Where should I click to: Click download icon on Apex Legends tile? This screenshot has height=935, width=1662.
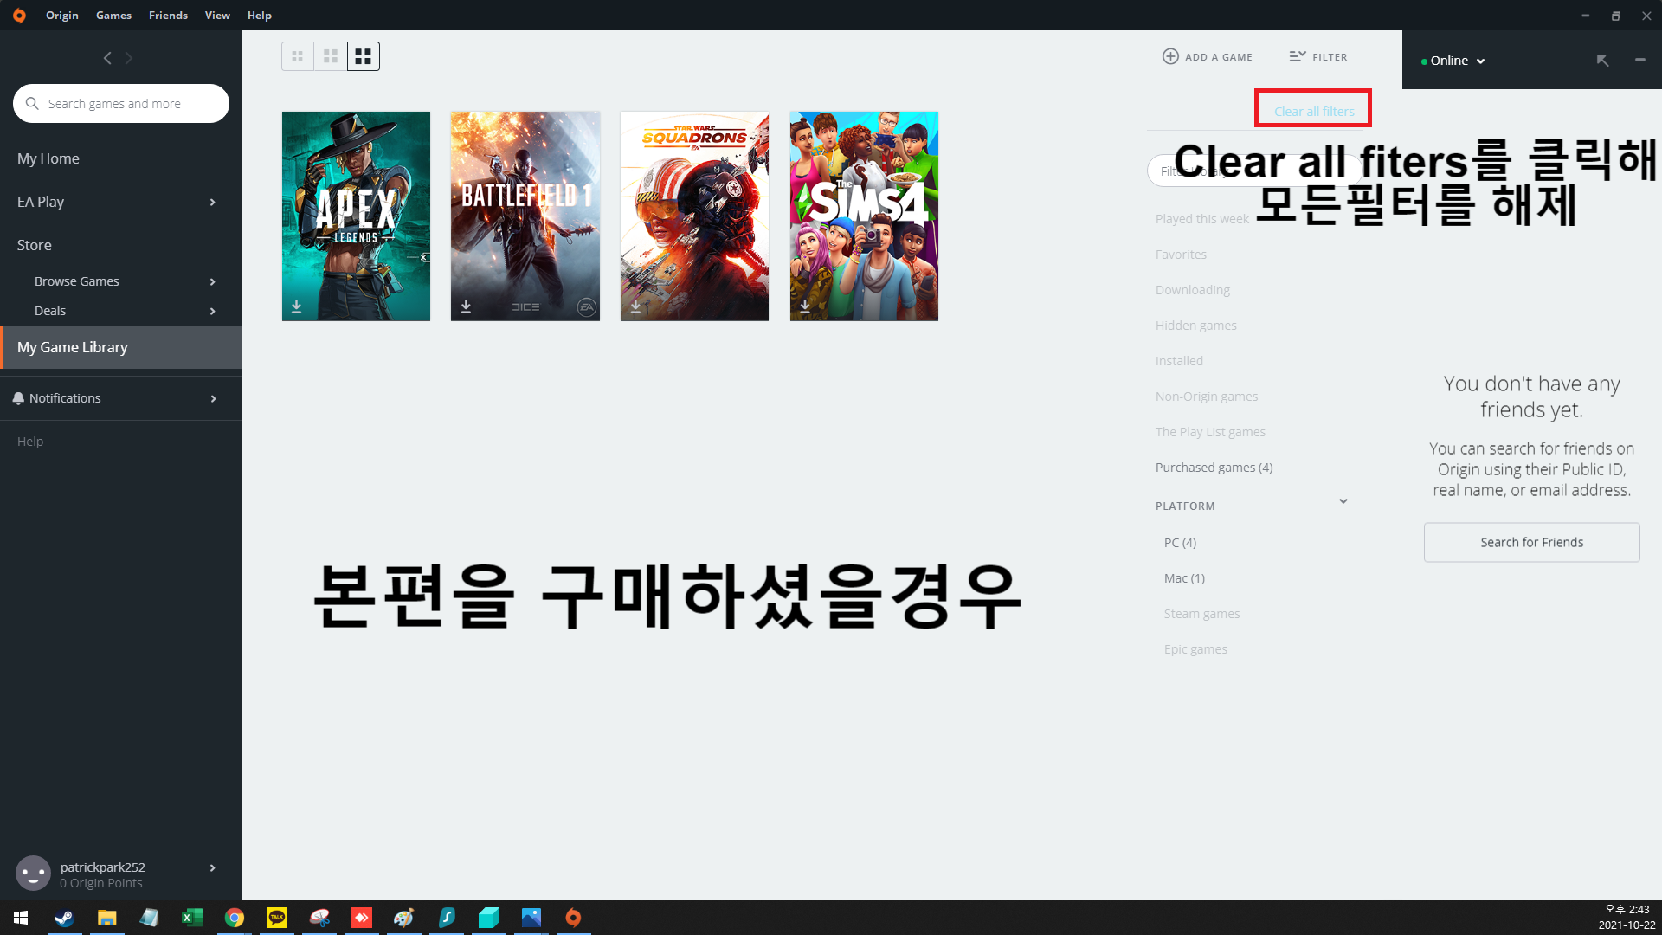[x=296, y=306]
